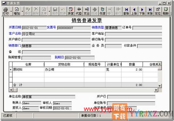174x121 pixels.
Task: Click the 定位 (Locate) toolbar icon
Action: click(x=158, y=11)
